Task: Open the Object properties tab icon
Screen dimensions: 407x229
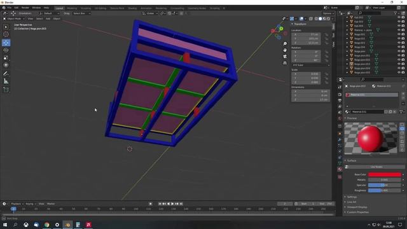Action: 340,134
